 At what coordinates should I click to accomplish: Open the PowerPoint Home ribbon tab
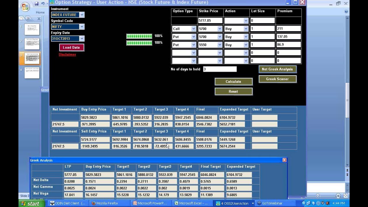click(40, 12)
